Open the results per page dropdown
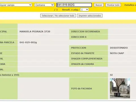This screenshot has height=102, width=136. tap(84, 10)
